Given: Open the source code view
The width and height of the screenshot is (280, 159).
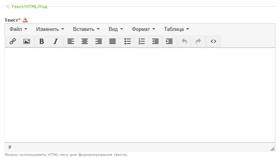Looking at the screenshot, I should [213, 41].
